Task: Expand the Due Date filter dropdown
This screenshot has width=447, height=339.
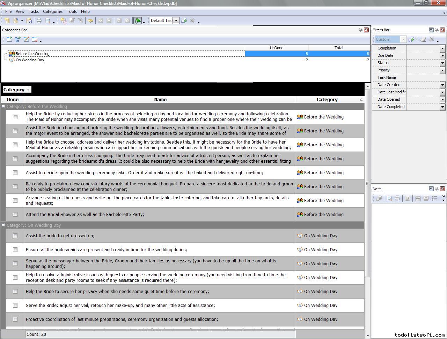Action: [x=442, y=55]
